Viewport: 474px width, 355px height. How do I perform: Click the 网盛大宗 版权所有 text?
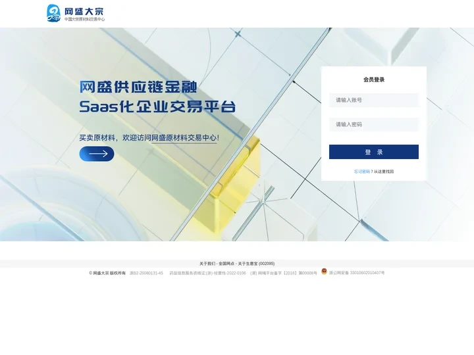point(107,273)
